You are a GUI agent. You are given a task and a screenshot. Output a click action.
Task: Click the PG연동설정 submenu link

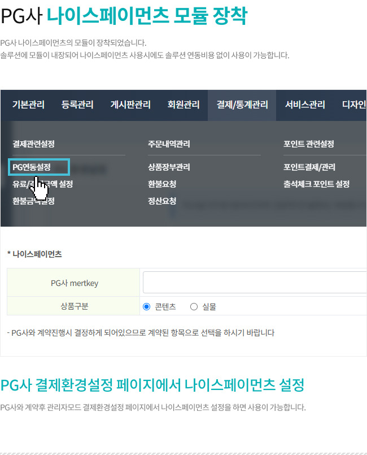[32, 167]
